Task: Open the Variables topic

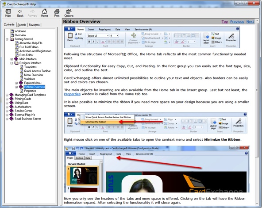Action: coord(30,79)
